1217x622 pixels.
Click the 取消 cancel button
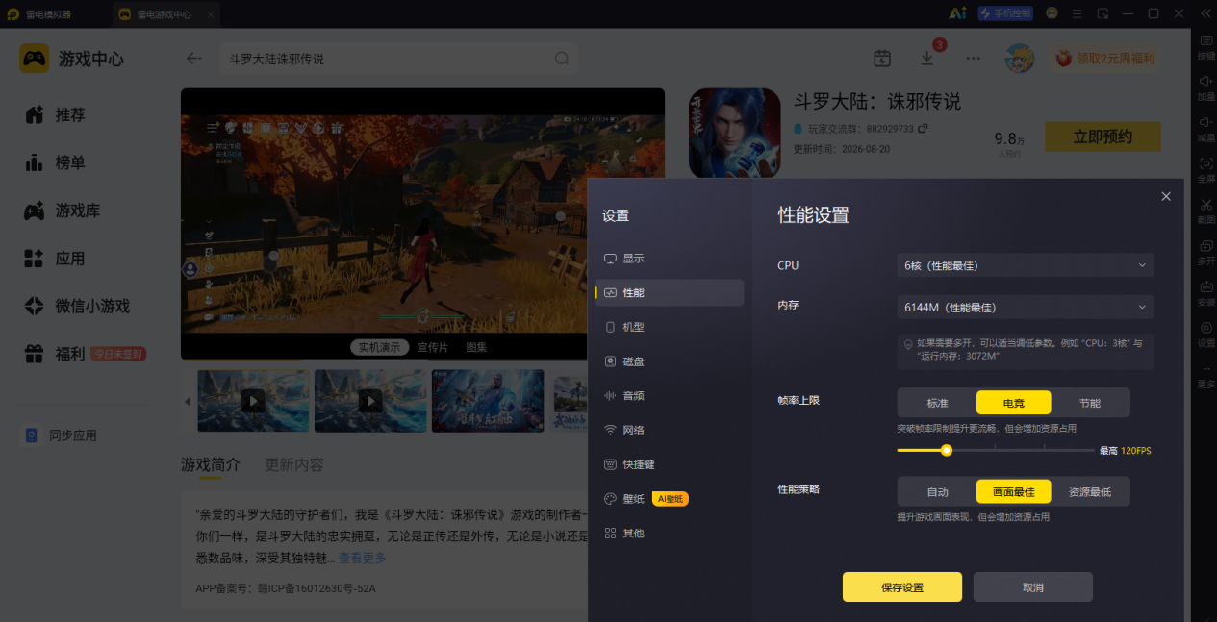click(1033, 587)
